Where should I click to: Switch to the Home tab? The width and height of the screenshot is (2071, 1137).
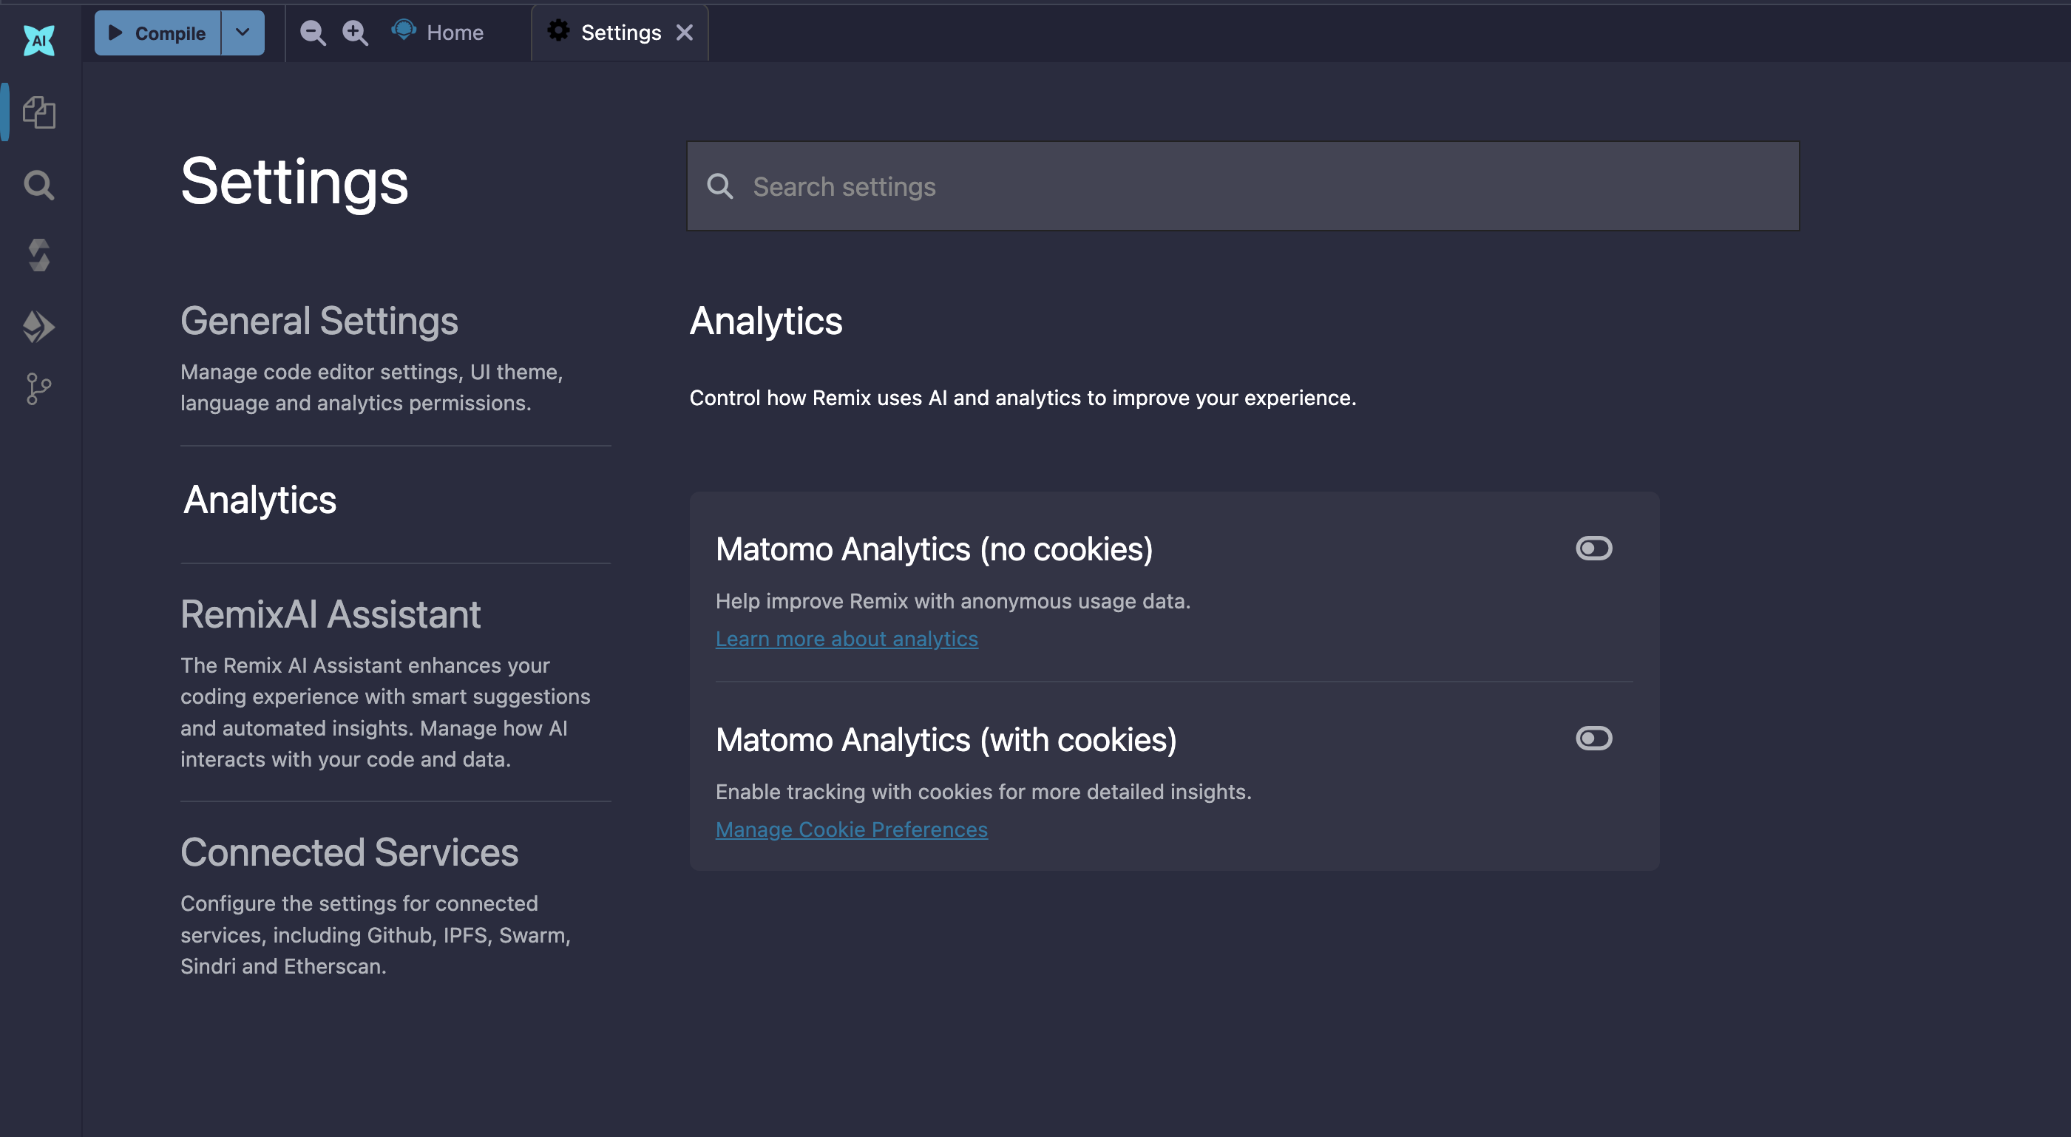(x=438, y=33)
